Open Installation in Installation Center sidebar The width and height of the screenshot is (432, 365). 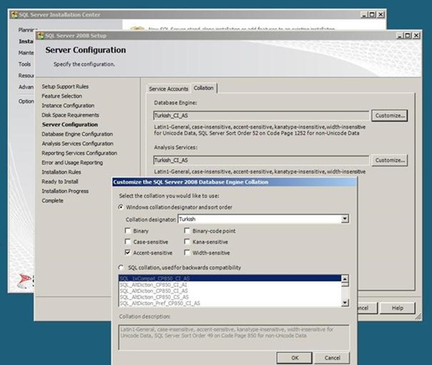(26, 41)
